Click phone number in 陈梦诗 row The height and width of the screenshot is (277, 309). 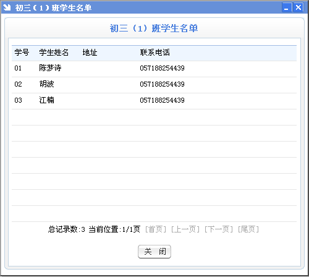[162, 68]
